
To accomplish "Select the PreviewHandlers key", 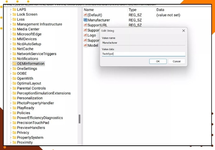I will coord(31,127).
